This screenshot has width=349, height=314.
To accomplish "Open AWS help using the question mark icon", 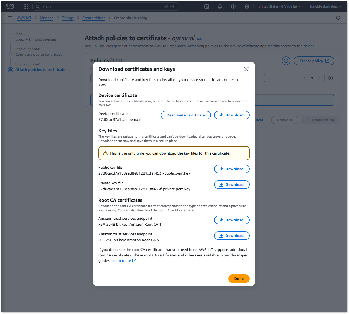I will pyautogui.click(x=233, y=6).
